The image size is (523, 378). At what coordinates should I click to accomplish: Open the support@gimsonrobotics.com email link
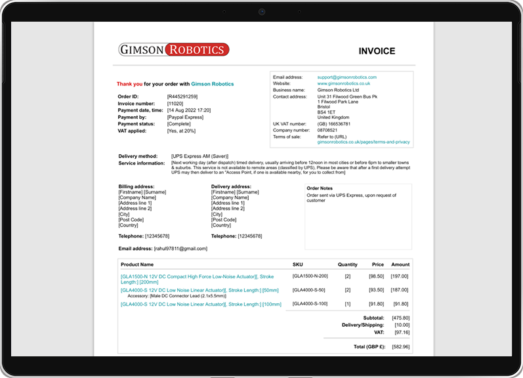(x=347, y=77)
